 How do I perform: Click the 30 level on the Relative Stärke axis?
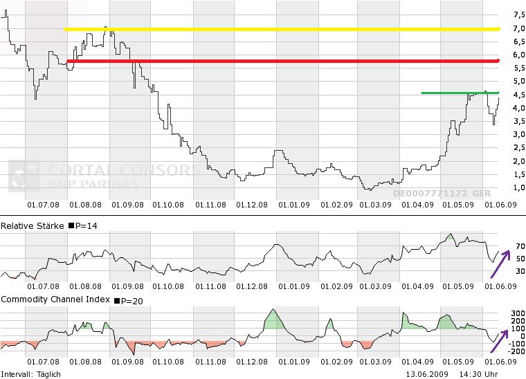click(520, 270)
